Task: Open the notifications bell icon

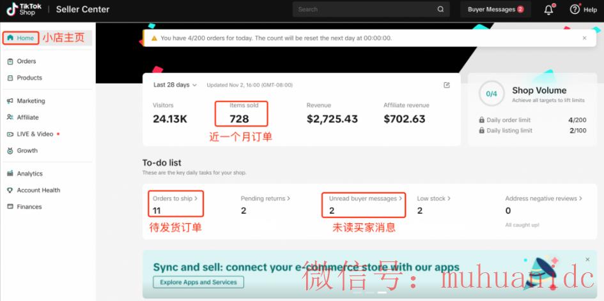Action: [548, 10]
